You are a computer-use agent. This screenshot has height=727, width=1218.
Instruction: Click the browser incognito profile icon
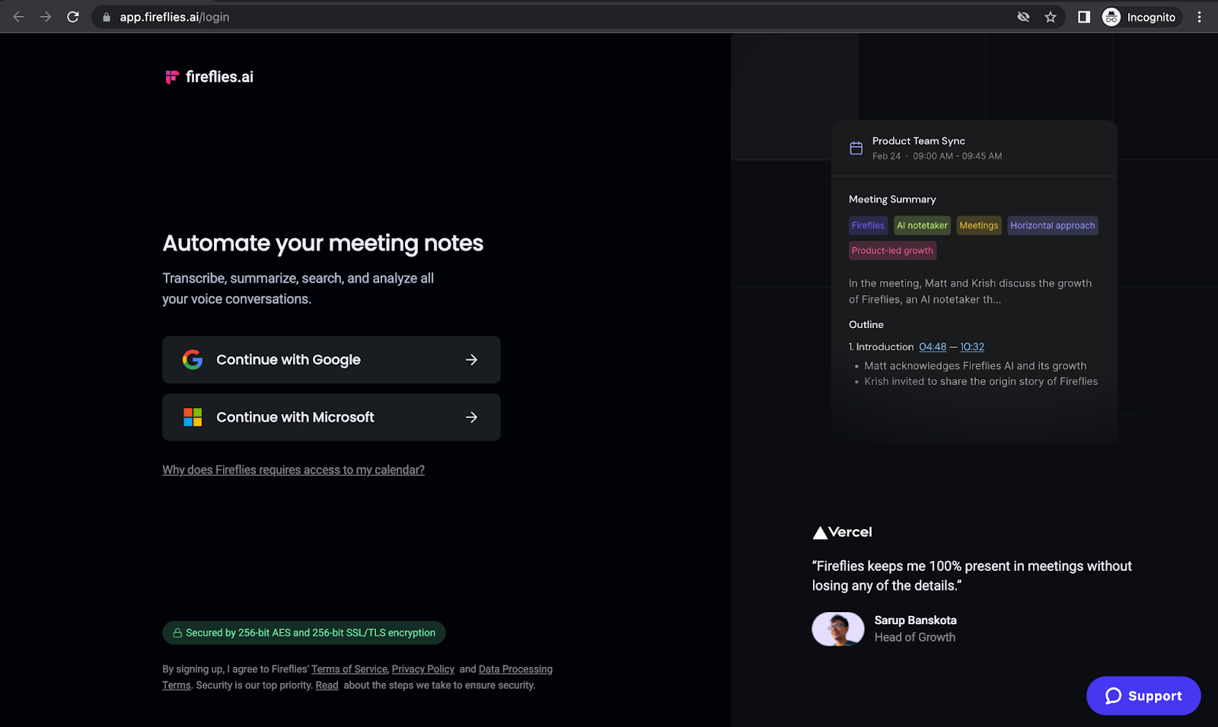tap(1110, 16)
